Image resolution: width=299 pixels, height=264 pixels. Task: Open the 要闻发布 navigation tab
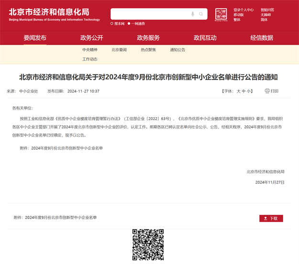point(35,38)
